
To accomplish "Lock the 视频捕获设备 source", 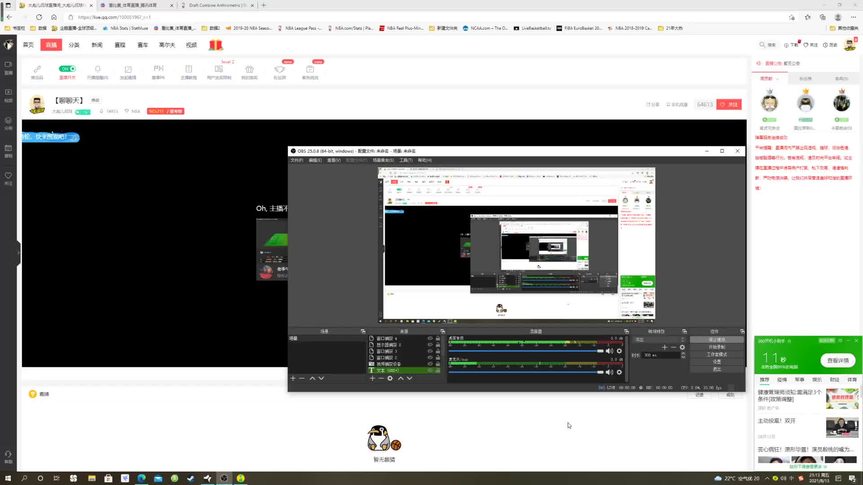I will coord(437,364).
